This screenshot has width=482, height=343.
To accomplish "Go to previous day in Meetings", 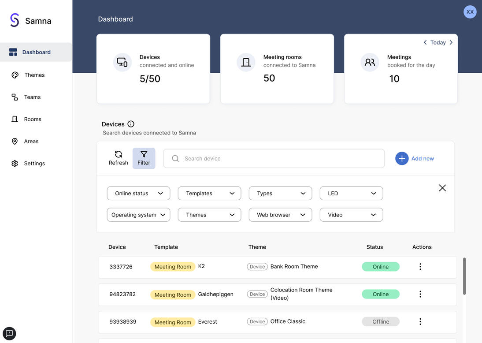I will click(425, 43).
